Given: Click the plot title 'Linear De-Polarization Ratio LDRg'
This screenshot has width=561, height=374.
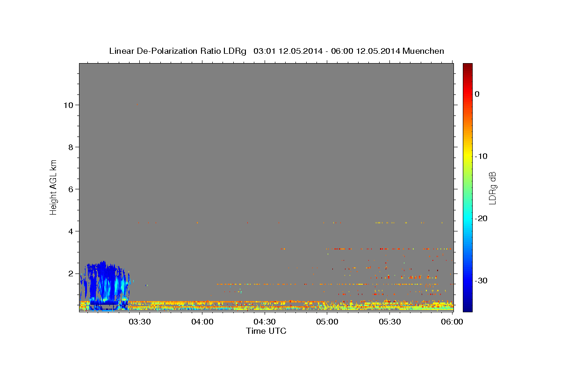Looking at the screenshot, I should pos(178,51).
